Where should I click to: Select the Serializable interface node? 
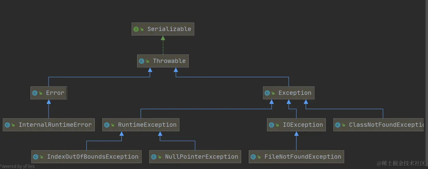coord(163,29)
